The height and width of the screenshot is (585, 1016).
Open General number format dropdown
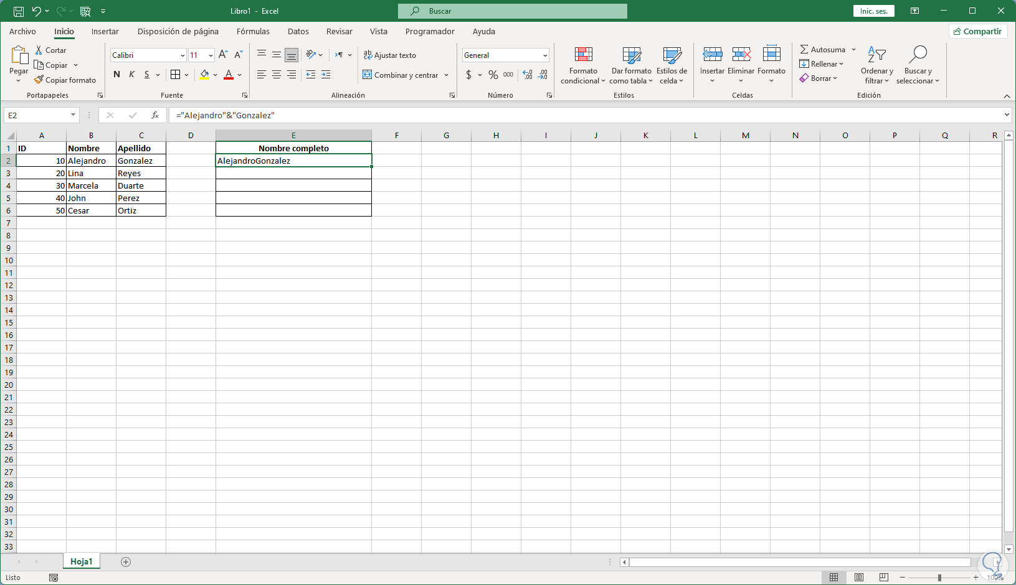point(545,55)
